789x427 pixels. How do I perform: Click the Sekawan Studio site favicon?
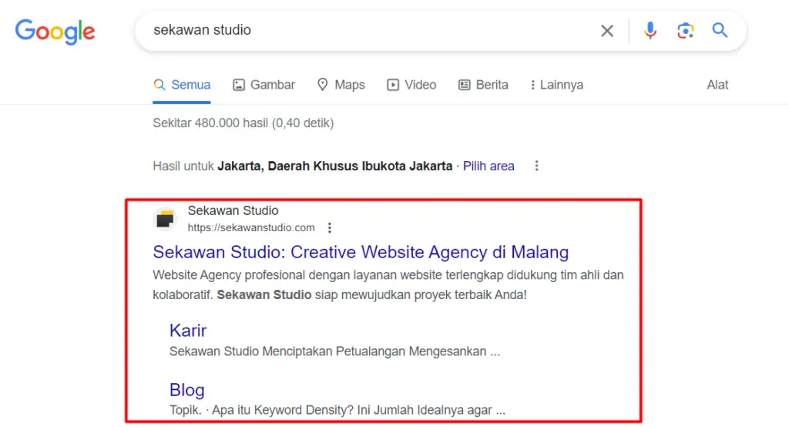pos(165,219)
